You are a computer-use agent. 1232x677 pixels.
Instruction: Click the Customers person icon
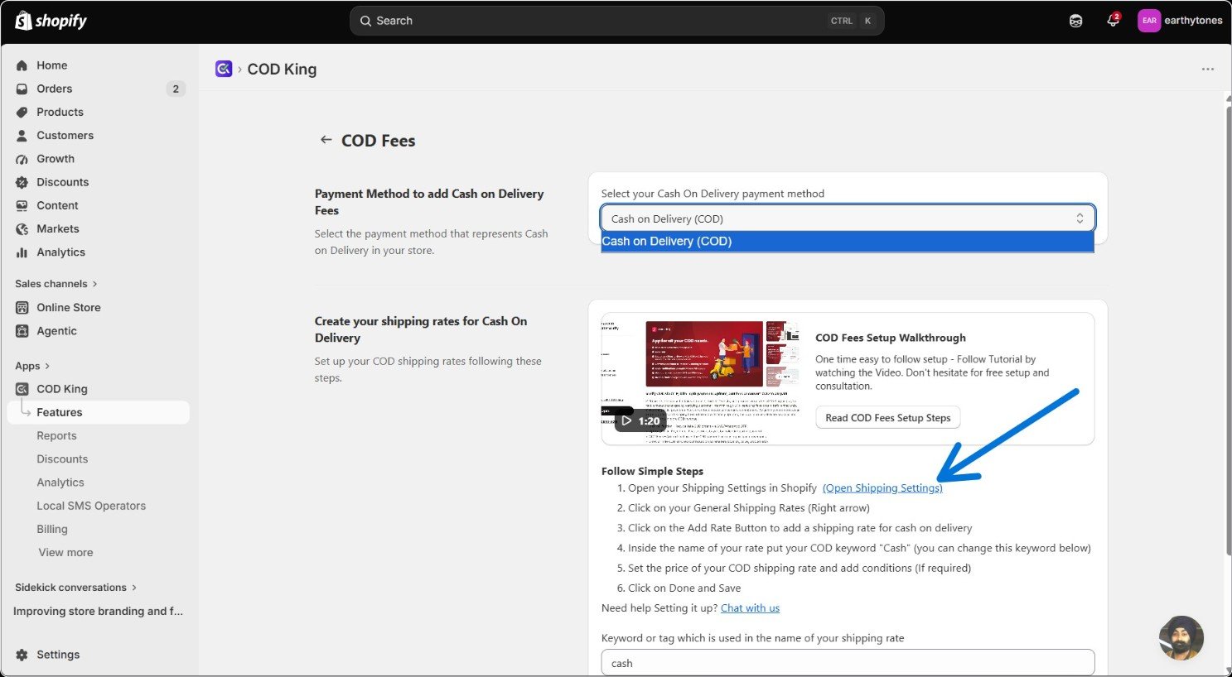[22, 135]
